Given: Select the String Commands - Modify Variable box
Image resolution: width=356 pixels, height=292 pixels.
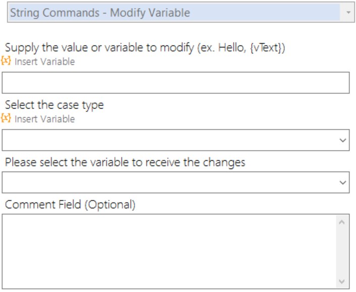Looking at the screenshot, I should [181, 13].
